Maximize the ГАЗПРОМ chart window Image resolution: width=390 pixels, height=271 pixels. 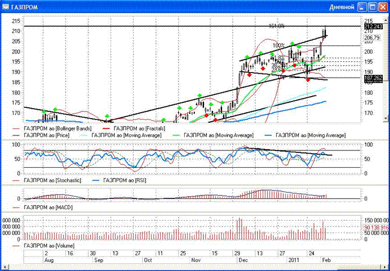coord(373,7)
